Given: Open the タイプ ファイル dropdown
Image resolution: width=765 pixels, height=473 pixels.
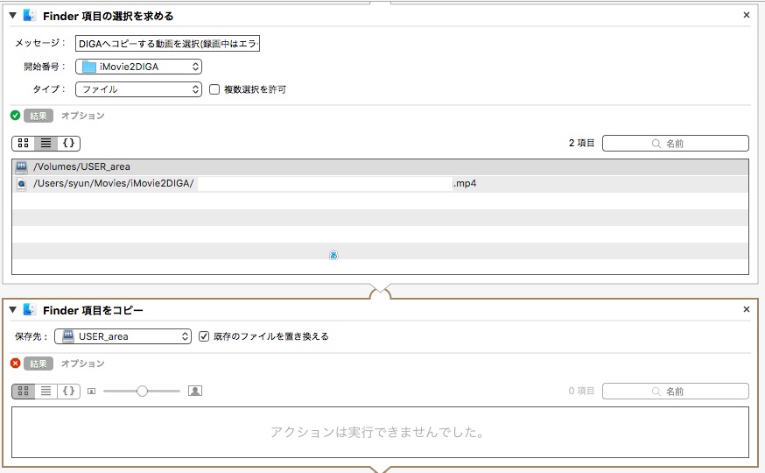Looking at the screenshot, I should (138, 89).
